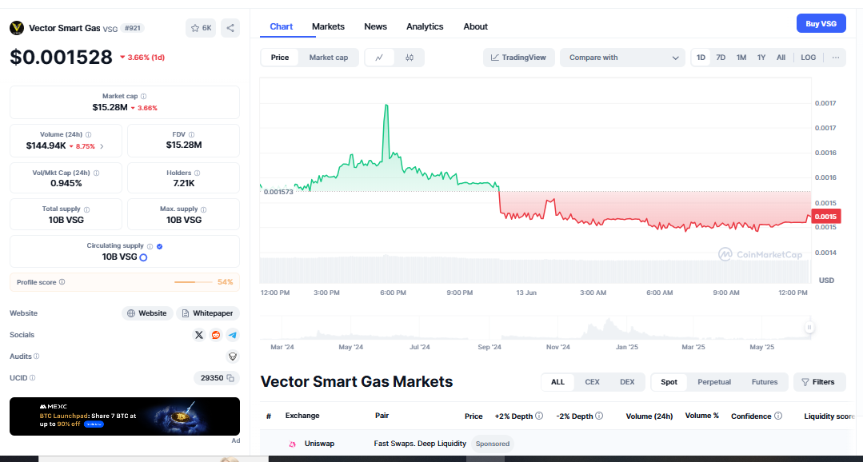Open Total supply info icon
The width and height of the screenshot is (863, 462).
87,209
